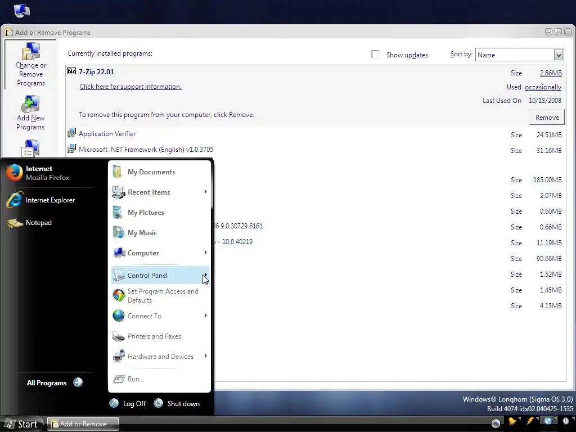
Task: Open the Click here for support information link
Action: (130, 87)
